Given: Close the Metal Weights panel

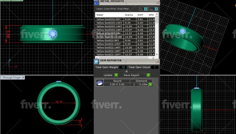Looking at the screenshot, I should tap(158, 2).
